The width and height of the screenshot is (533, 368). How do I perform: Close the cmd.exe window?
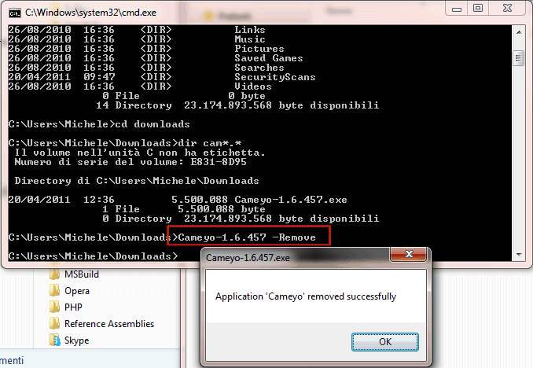coord(507,9)
